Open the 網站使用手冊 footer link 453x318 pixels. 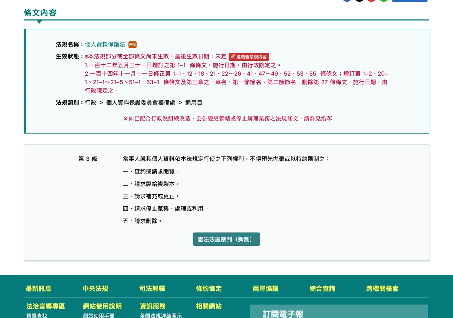click(x=99, y=316)
